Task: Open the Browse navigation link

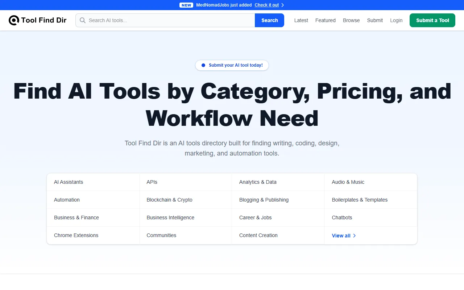Action: tap(351, 20)
